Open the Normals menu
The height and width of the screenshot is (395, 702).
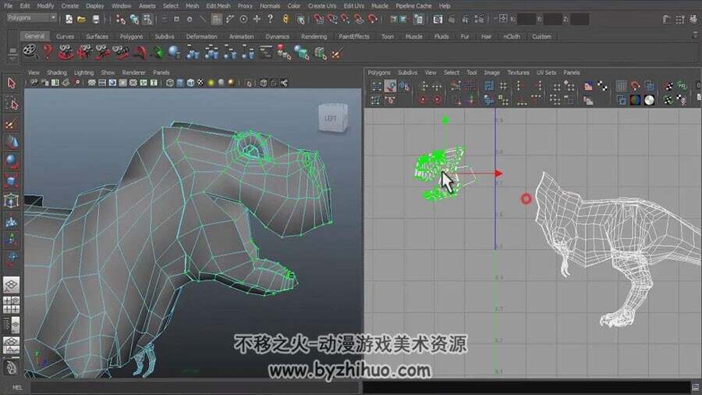pos(270,5)
